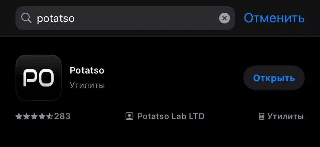320x147 pixels.
Task: Open the Potatso PO app icon
Action: click(39, 78)
